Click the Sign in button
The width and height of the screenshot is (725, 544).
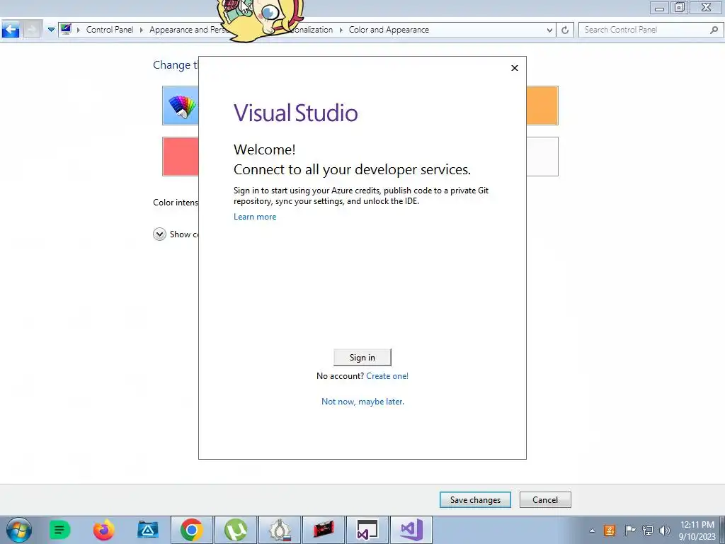(x=362, y=357)
